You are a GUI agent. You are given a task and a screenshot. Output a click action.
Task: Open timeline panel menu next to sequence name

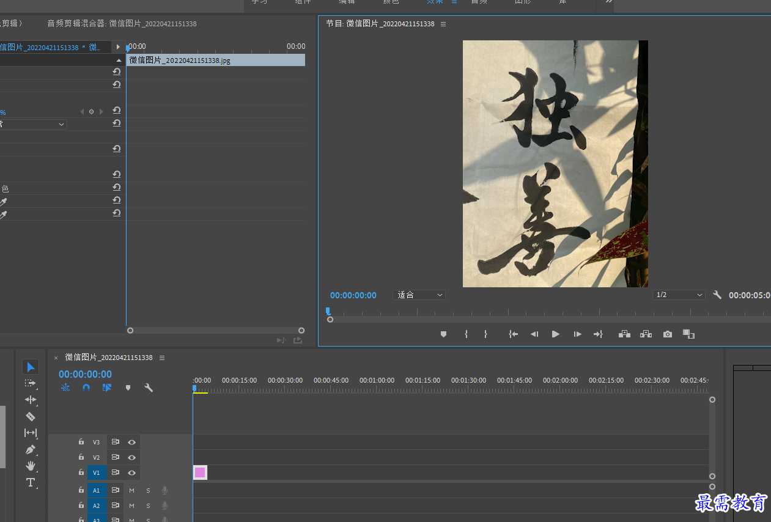(x=161, y=358)
